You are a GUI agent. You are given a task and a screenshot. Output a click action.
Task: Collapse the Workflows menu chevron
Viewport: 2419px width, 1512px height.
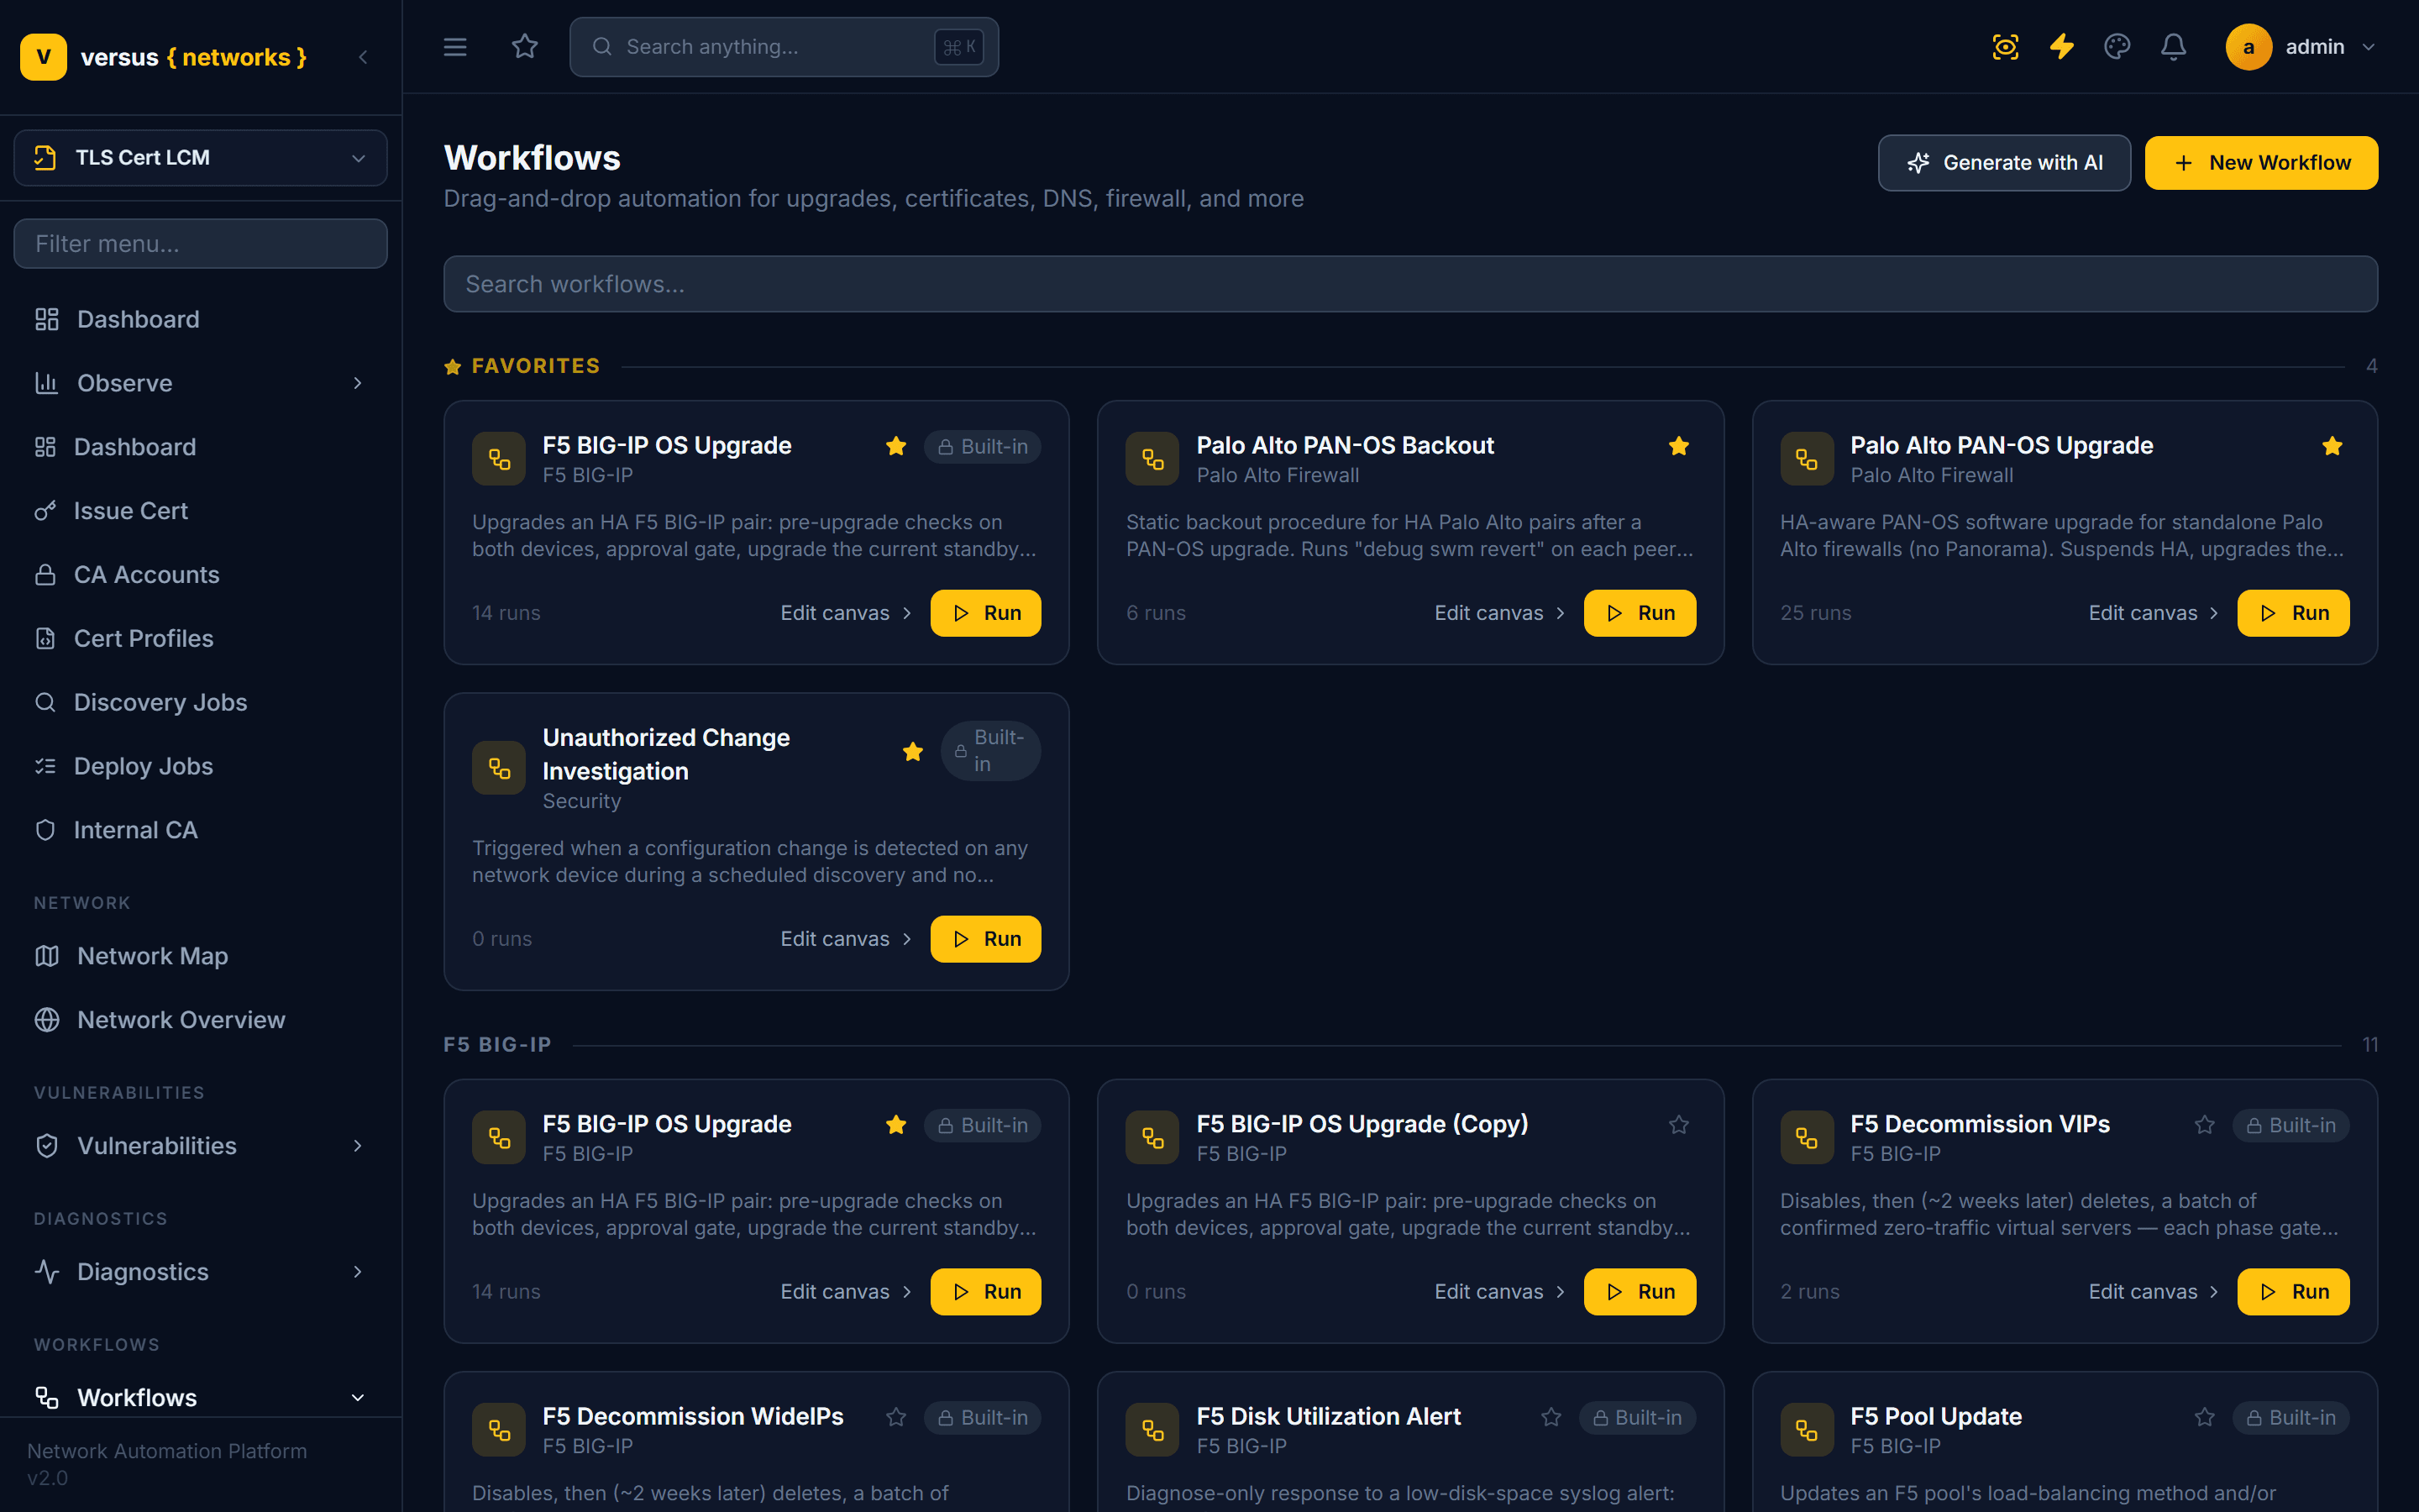[x=357, y=1398]
